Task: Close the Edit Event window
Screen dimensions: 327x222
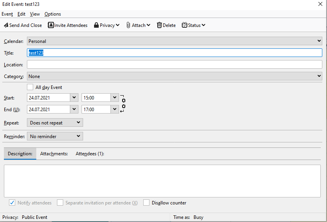Action: (320, 4)
